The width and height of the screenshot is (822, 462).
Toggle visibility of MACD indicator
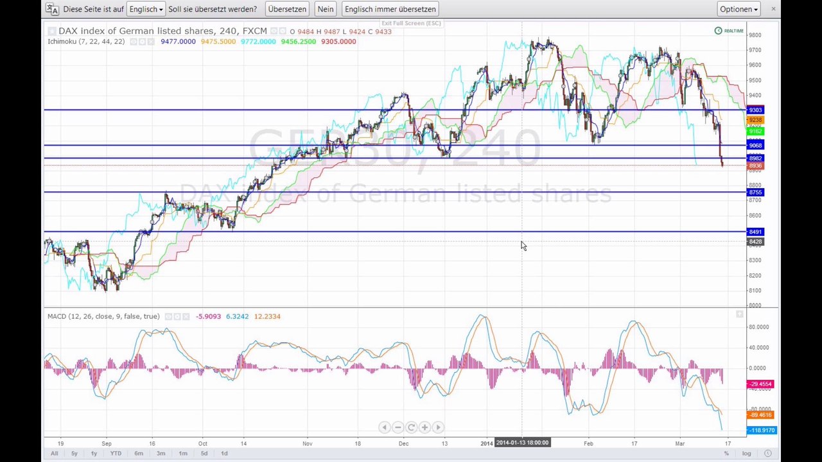168,316
